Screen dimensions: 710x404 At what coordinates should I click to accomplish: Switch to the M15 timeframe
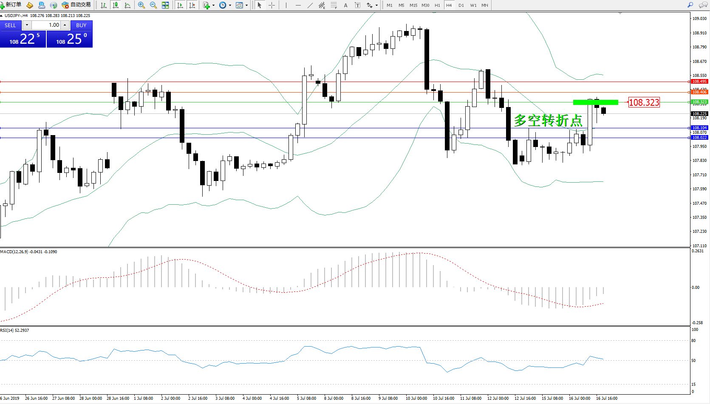pyautogui.click(x=413, y=5)
